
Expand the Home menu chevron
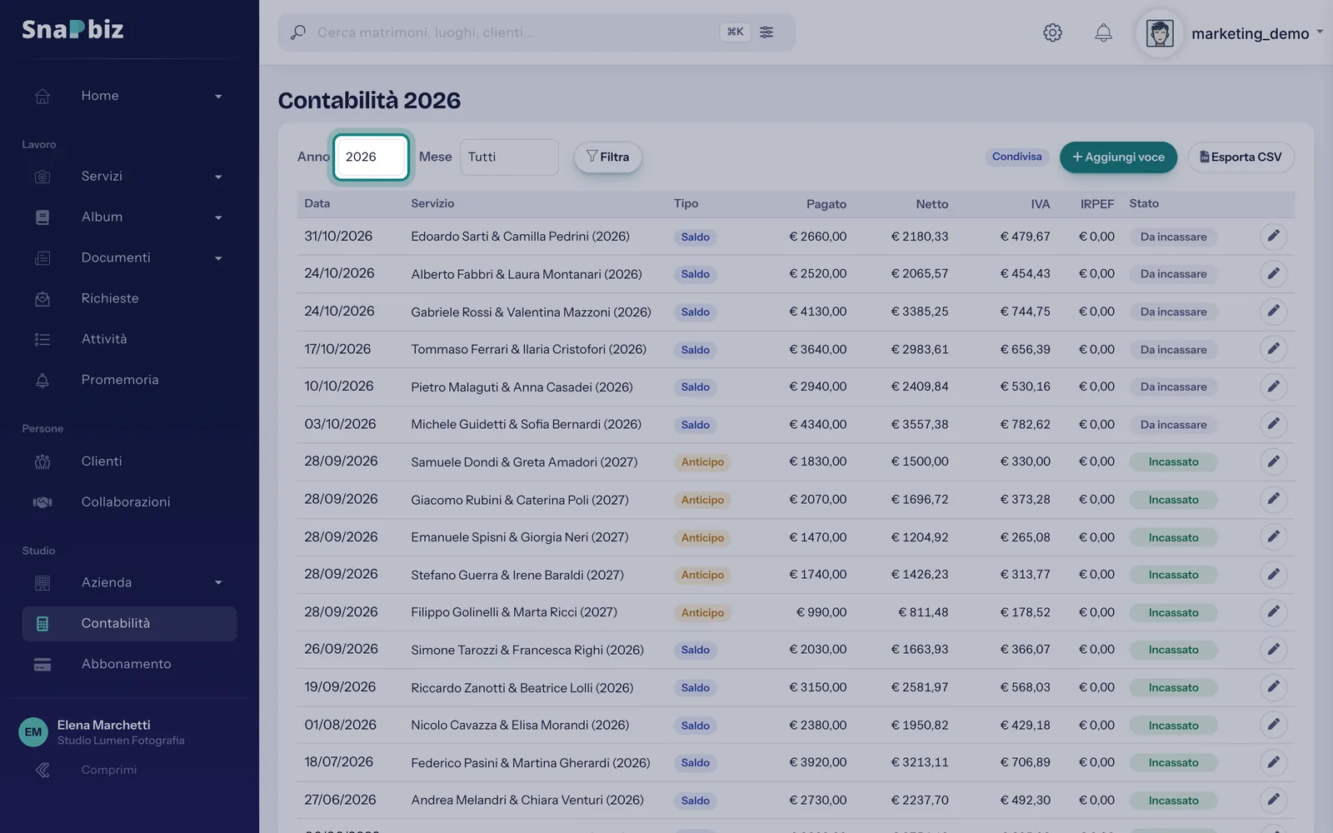218,96
